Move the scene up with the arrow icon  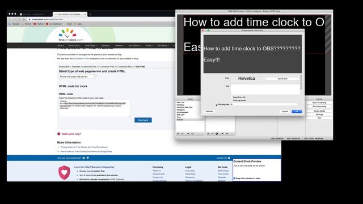coord(188,134)
